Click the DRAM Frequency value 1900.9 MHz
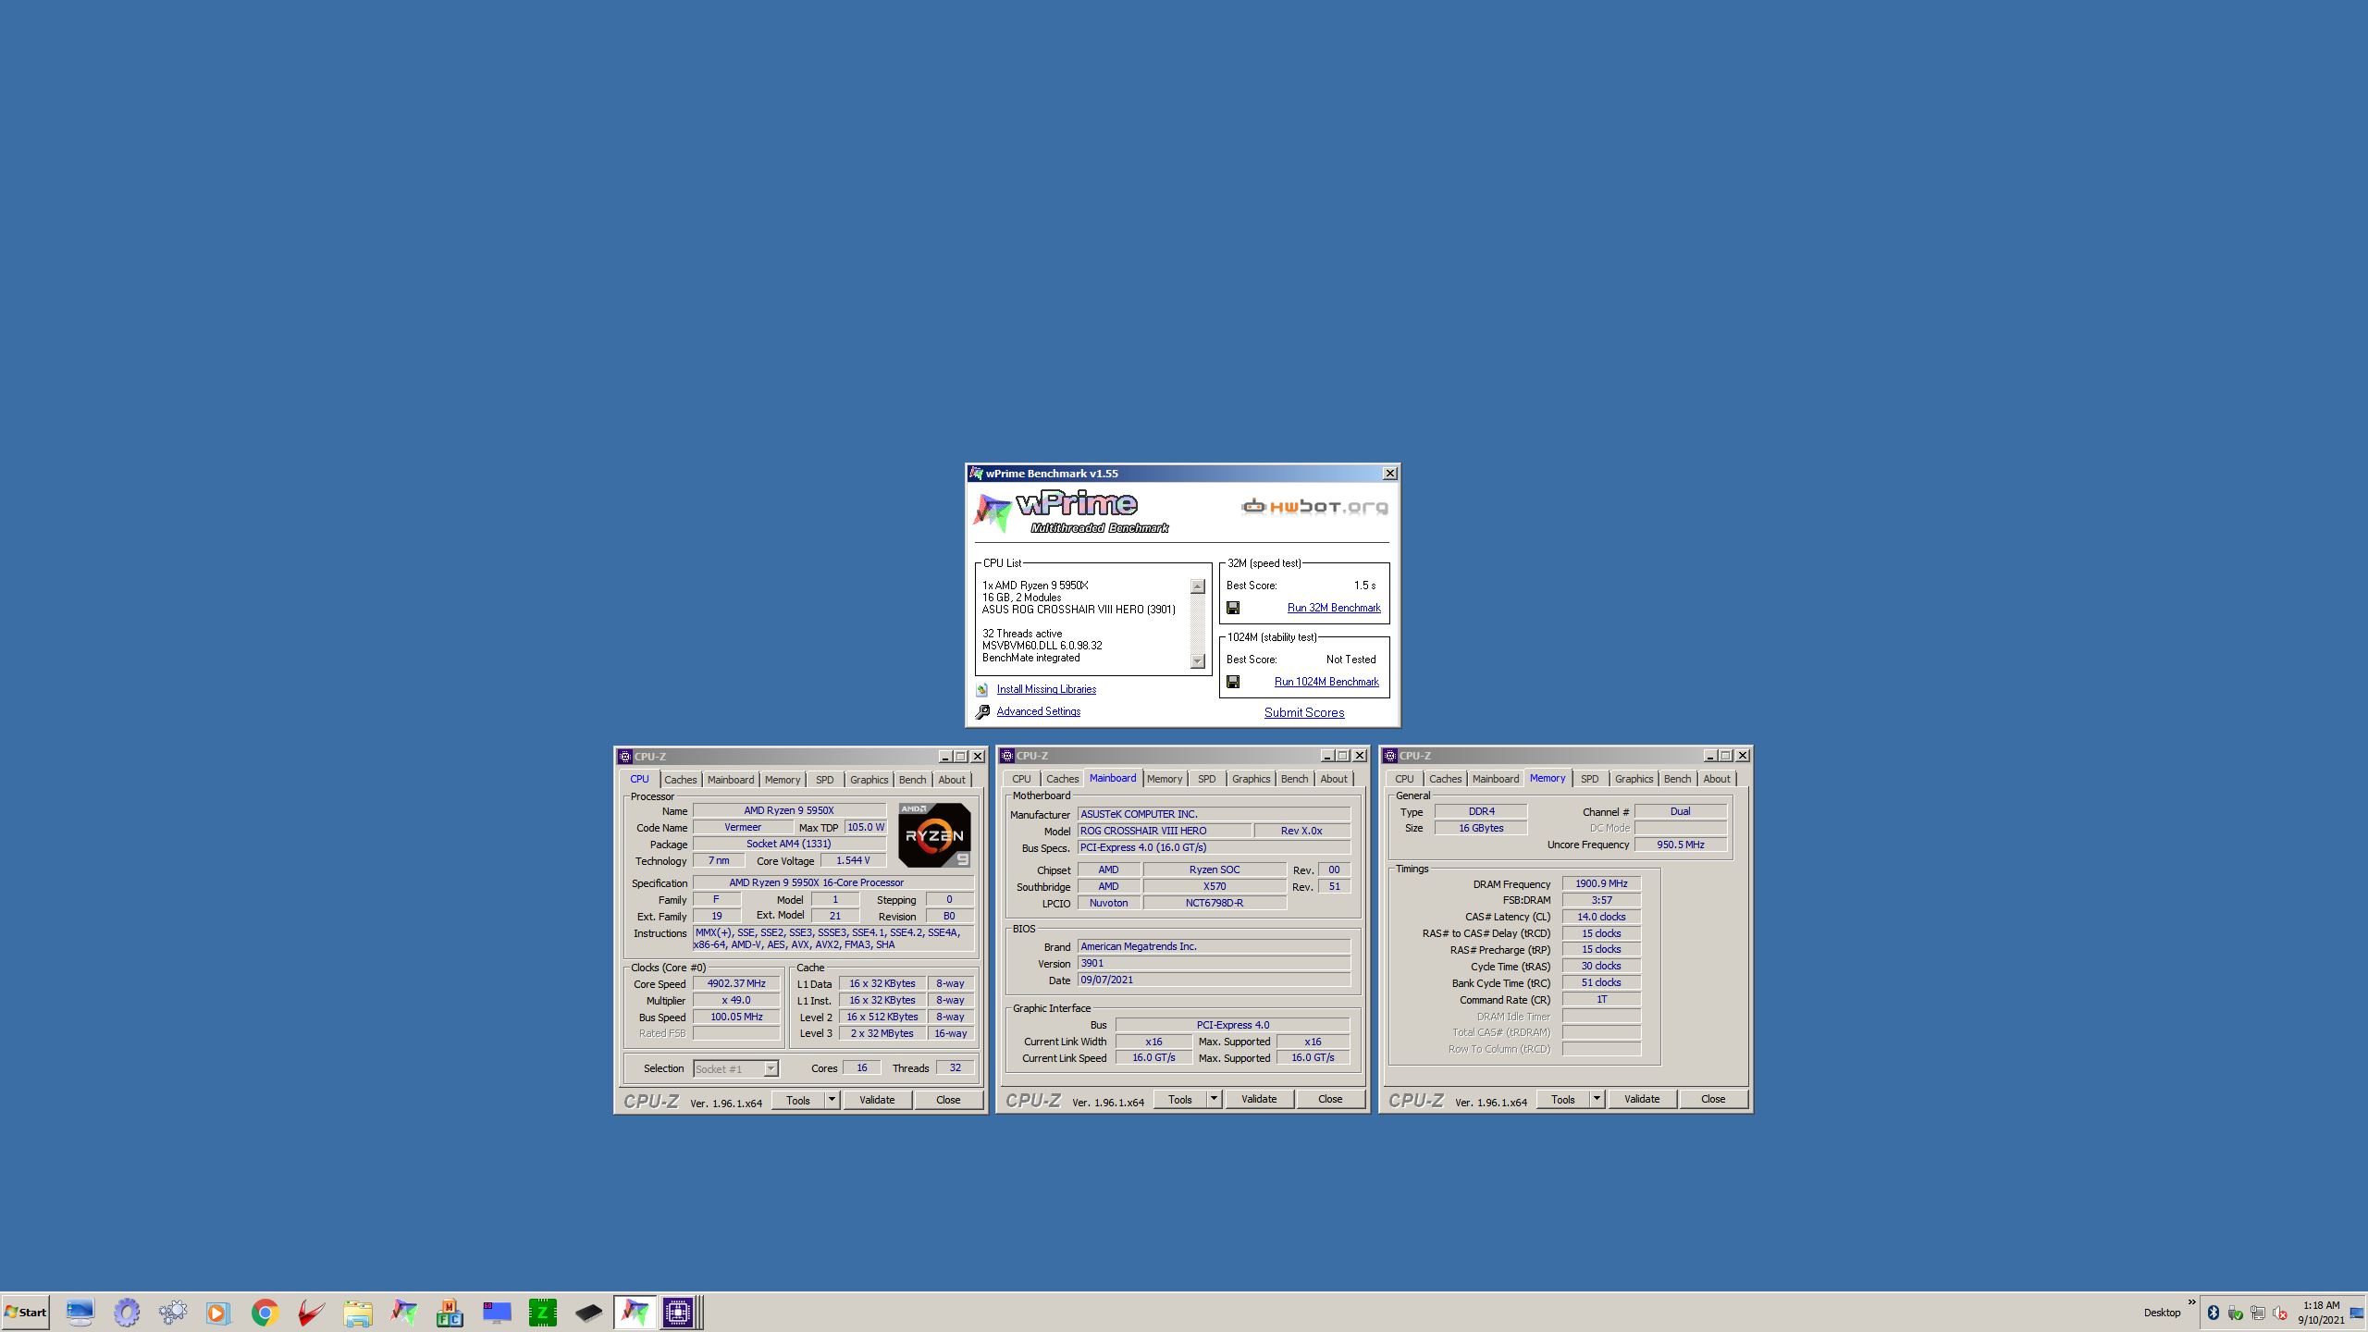This screenshot has width=2368, height=1332. click(1601, 883)
